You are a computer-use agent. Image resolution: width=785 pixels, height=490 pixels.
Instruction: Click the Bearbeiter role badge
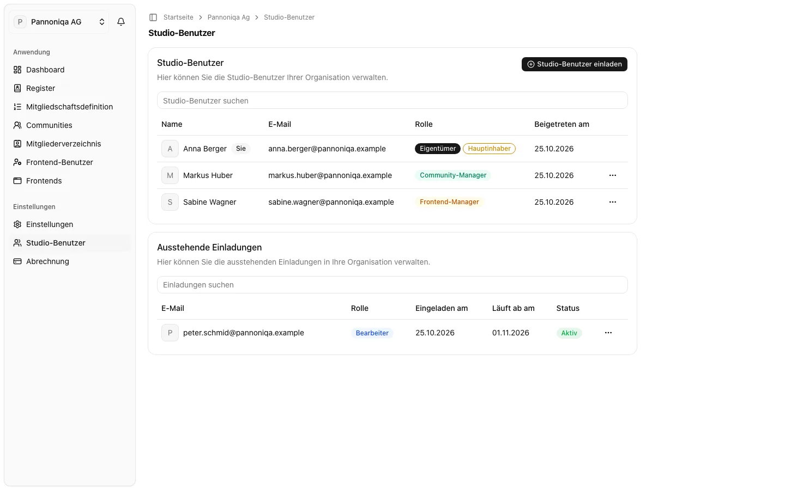372,333
